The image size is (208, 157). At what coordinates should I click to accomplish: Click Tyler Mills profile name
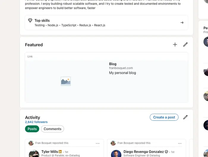[50, 152]
